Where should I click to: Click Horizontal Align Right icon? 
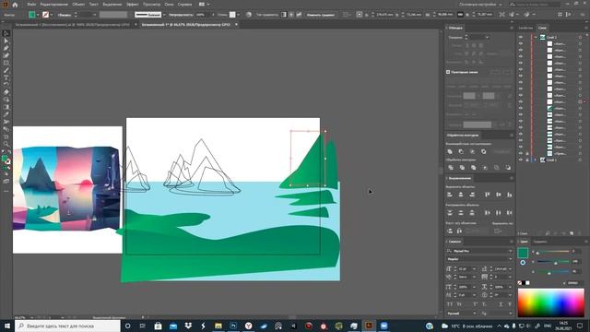point(472,195)
